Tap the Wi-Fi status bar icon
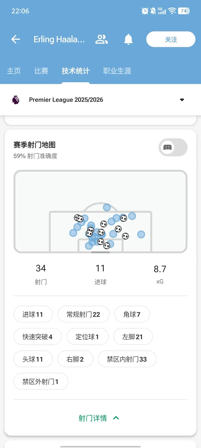 172,11
